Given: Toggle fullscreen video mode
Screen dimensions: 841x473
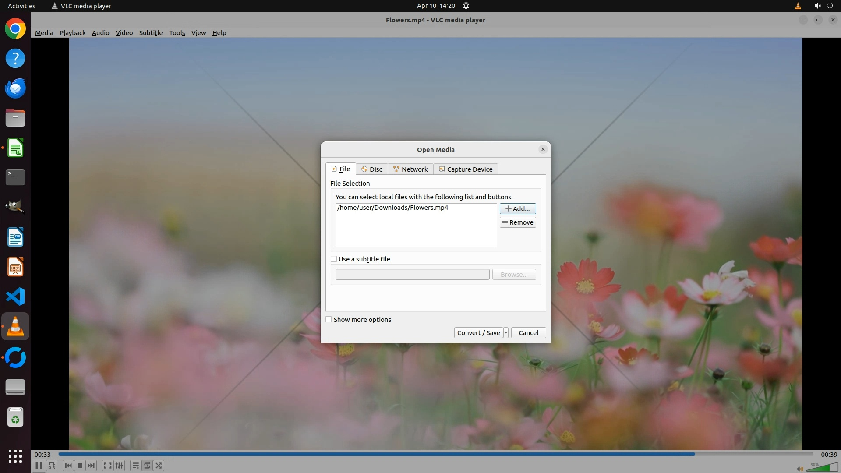Looking at the screenshot, I should point(107,466).
